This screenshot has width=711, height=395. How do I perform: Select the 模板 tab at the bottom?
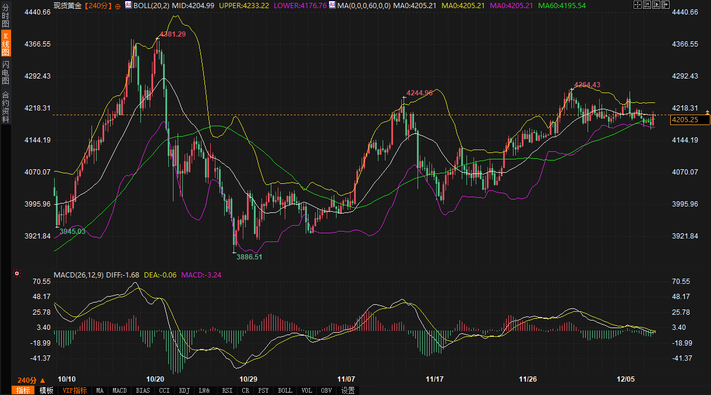click(x=47, y=390)
